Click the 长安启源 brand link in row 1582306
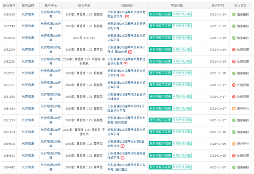The image size is (254, 174). (x=28, y=38)
